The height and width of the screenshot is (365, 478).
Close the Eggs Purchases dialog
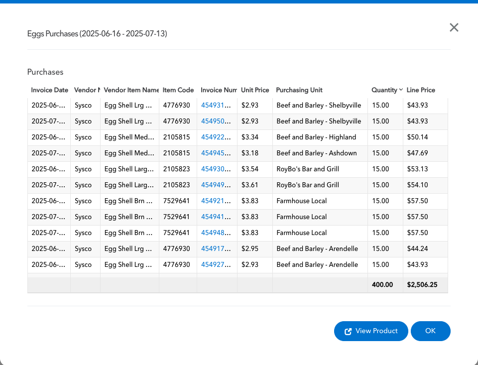coord(454,27)
